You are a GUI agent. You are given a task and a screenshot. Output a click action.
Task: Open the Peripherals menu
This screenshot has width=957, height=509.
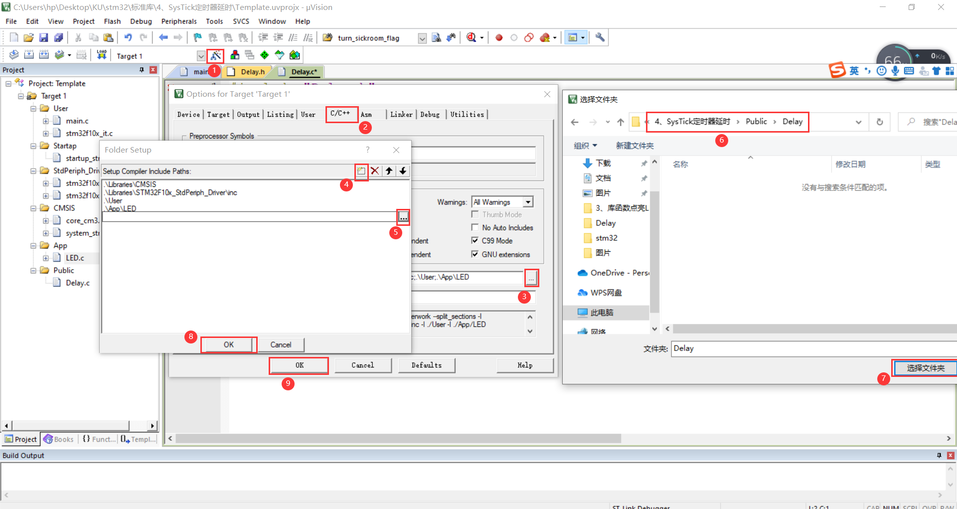point(179,21)
